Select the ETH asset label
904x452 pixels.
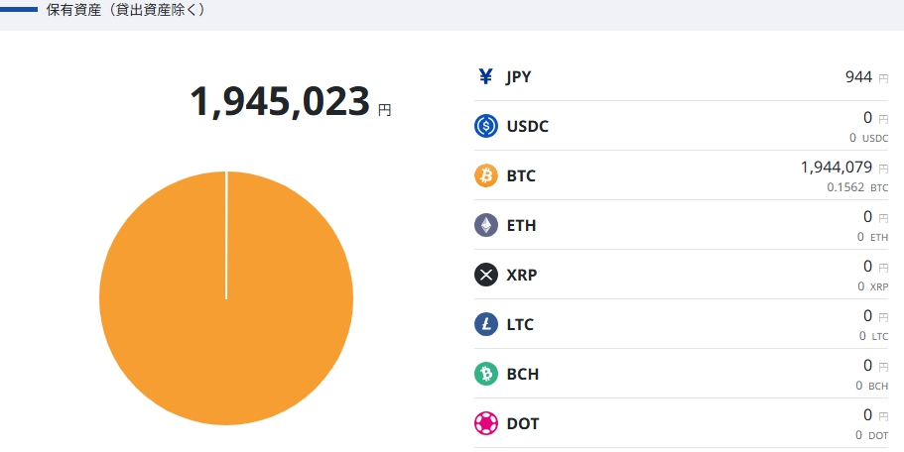(x=521, y=226)
